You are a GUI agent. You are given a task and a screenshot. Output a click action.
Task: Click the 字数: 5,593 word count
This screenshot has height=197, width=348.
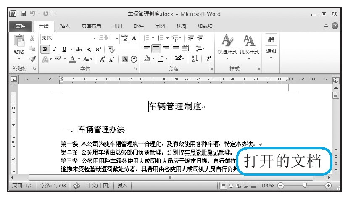[x=53, y=185]
